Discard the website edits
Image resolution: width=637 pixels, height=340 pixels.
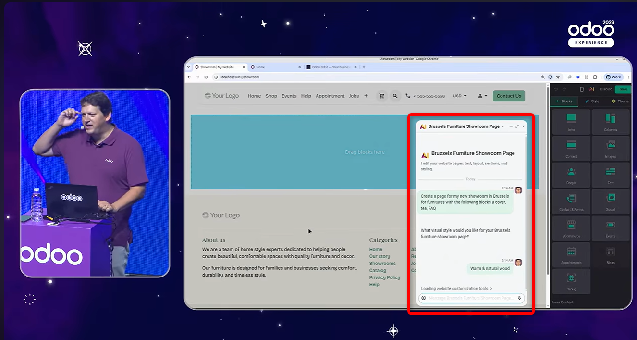coord(606,89)
